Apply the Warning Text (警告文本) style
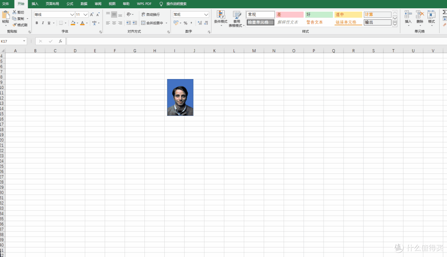Image resolution: width=447 pixels, height=257 pixels. point(319,22)
